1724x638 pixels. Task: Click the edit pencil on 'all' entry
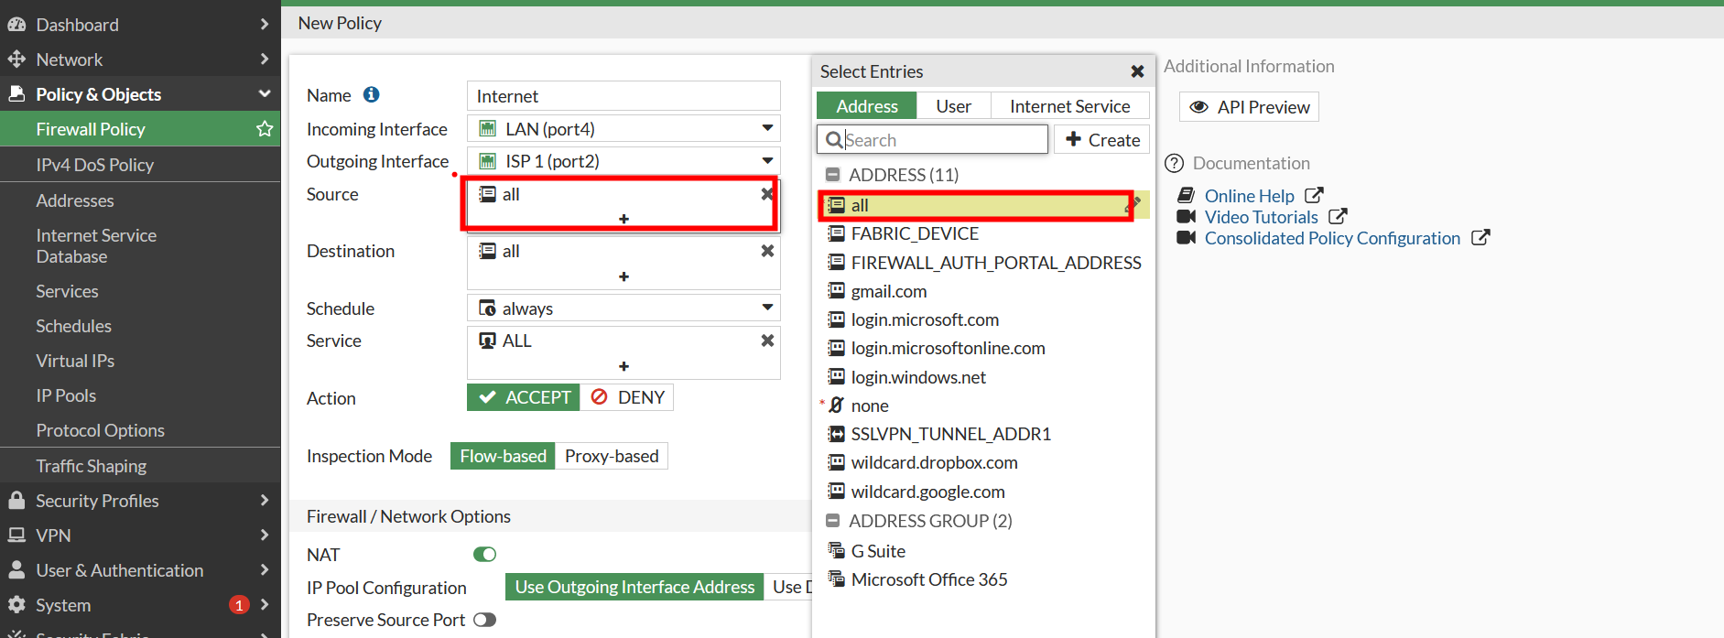coord(1133,204)
